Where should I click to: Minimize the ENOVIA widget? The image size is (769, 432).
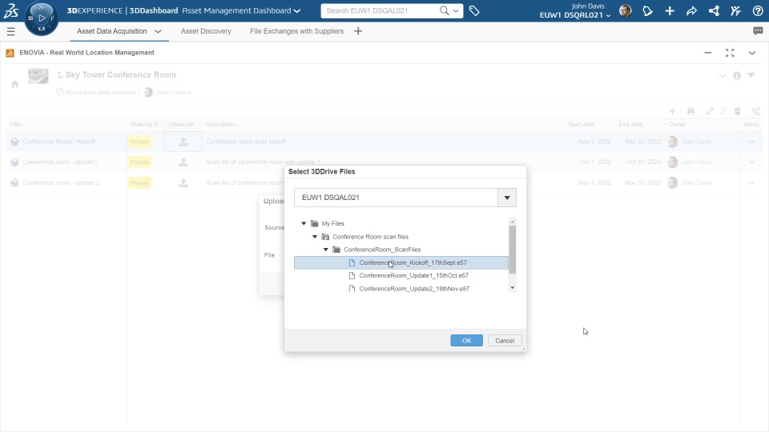707,53
